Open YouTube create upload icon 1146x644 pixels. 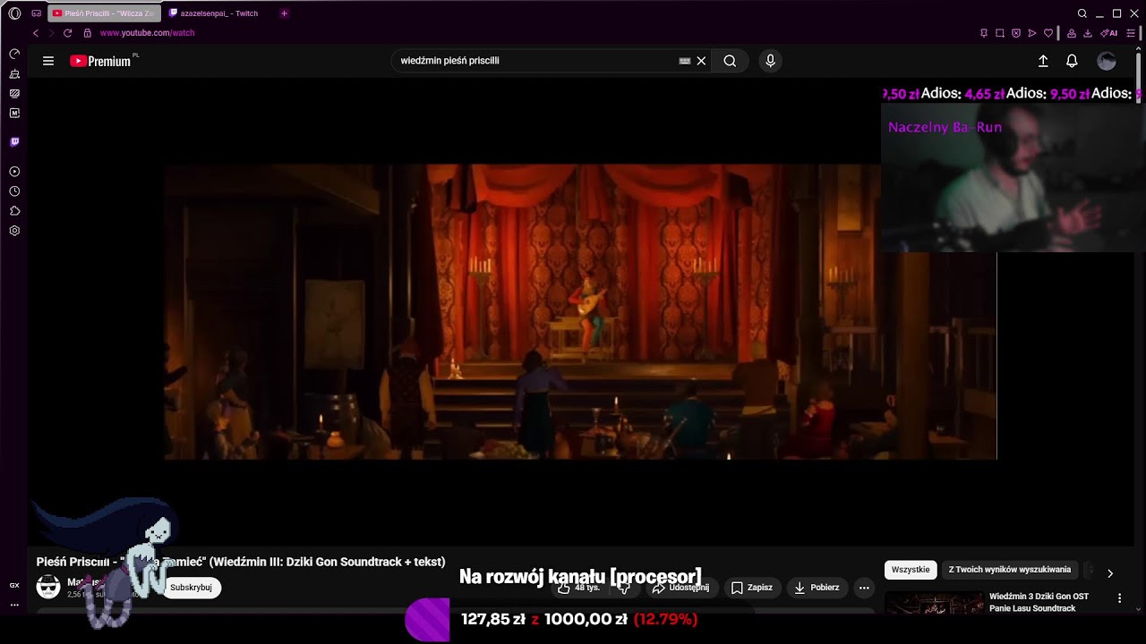point(1043,61)
